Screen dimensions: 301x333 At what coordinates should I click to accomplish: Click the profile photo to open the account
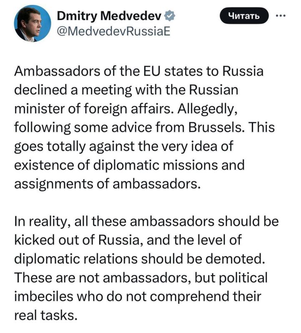(31, 23)
